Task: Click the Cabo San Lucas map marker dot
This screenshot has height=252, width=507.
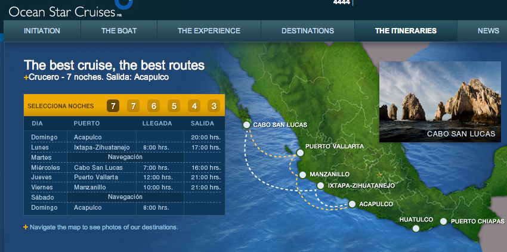Action: (246, 125)
